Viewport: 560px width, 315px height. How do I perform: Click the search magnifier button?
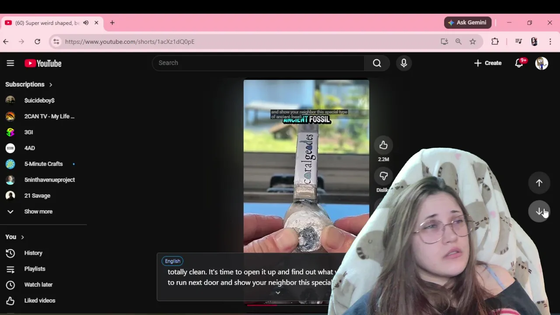377,63
